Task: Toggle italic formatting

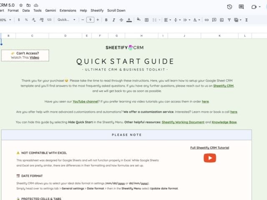Action: (x=114, y=20)
